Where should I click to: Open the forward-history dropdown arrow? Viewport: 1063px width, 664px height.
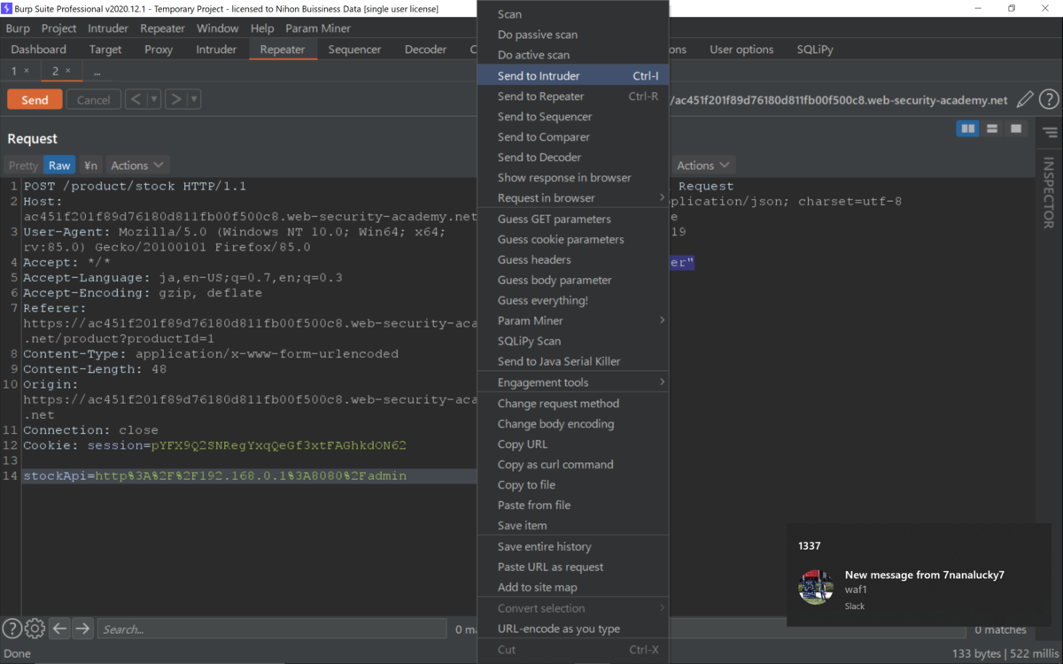(x=194, y=99)
